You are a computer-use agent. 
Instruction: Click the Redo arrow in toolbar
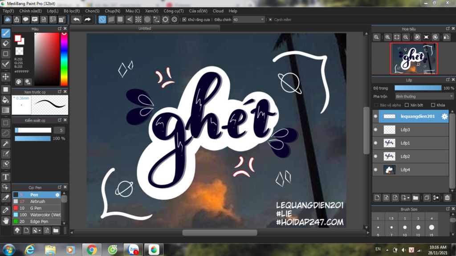tap(88, 20)
